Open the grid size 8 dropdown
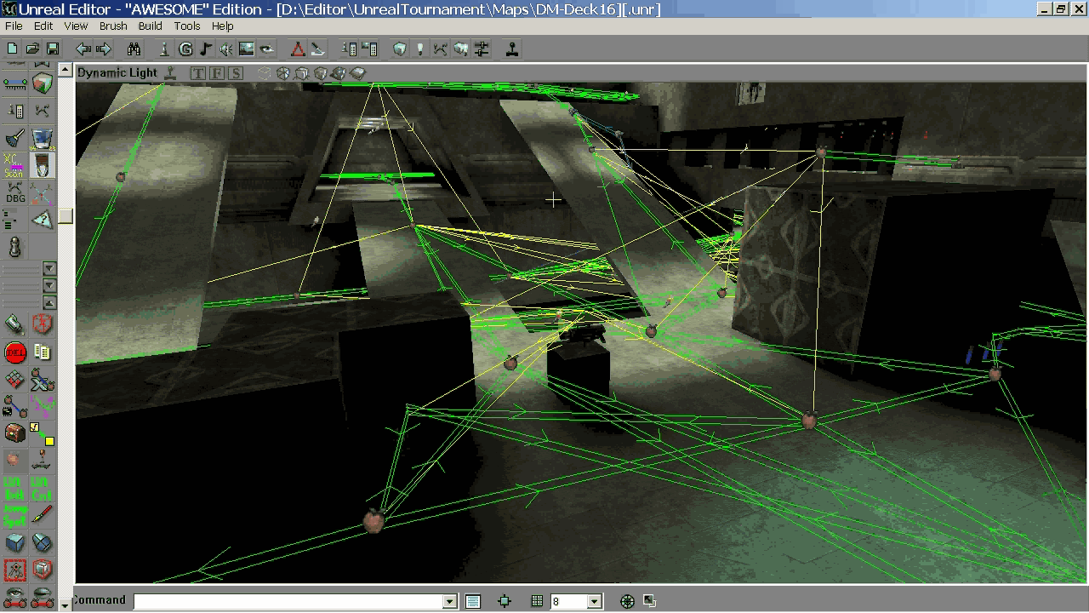The image size is (1089, 613). tap(594, 602)
